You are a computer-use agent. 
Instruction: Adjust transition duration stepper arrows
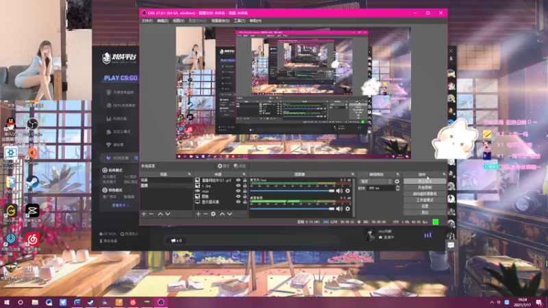397,188
